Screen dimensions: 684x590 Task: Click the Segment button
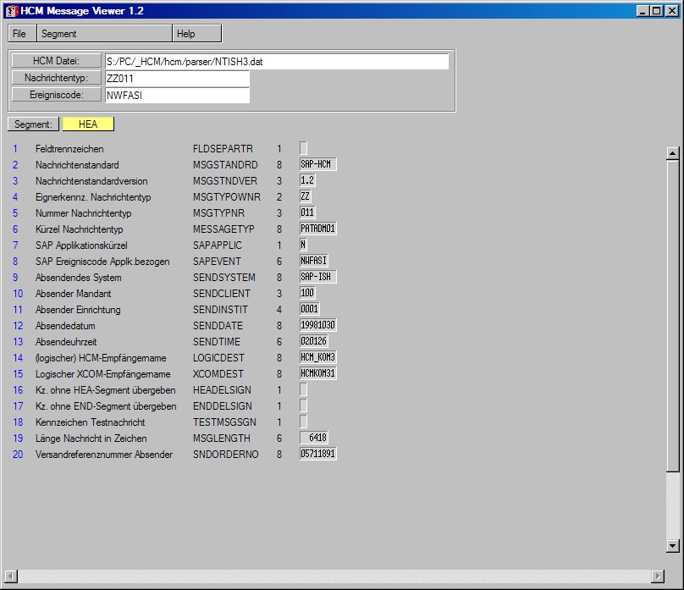pyautogui.click(x=34, y=124)
